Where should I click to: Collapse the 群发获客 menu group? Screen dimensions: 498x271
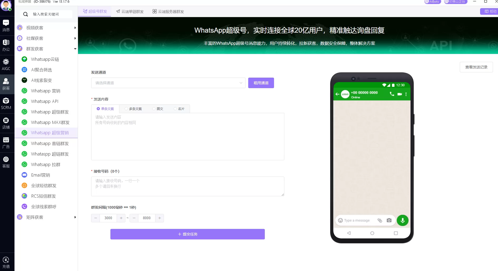46,49
